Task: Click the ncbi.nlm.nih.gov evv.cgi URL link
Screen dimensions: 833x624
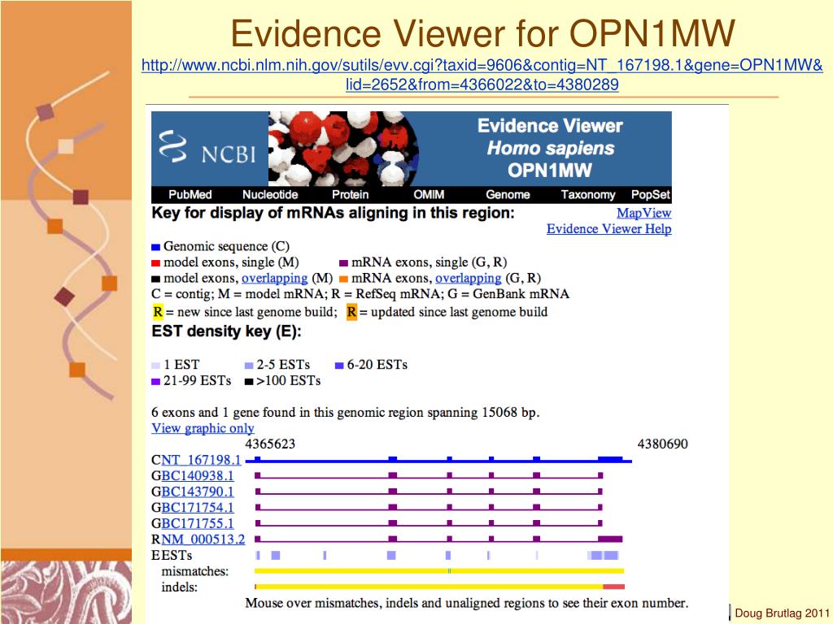Action: pyautogui.click(x=482, y=75)
